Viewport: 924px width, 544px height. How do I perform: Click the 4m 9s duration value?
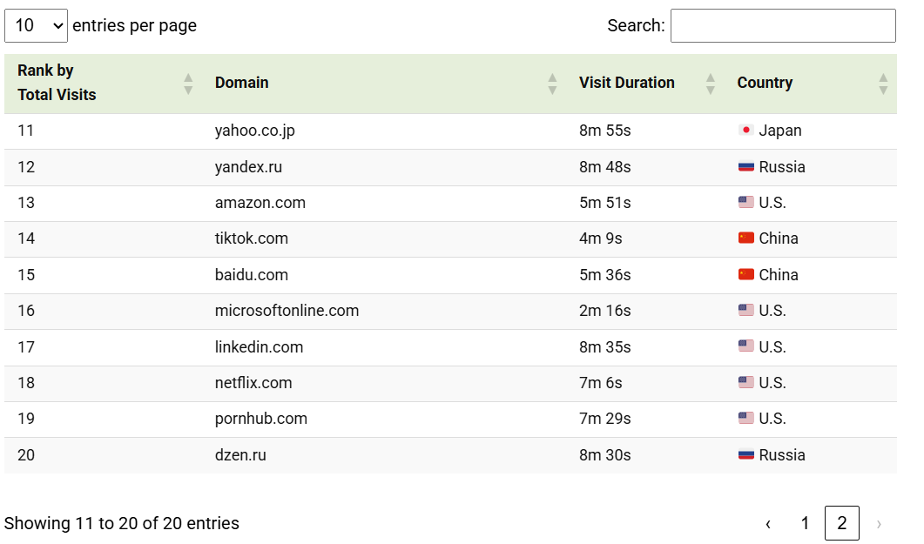point(601,238)
